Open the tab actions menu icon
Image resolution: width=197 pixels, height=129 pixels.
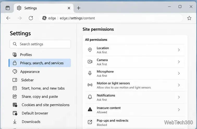point(8,8)
